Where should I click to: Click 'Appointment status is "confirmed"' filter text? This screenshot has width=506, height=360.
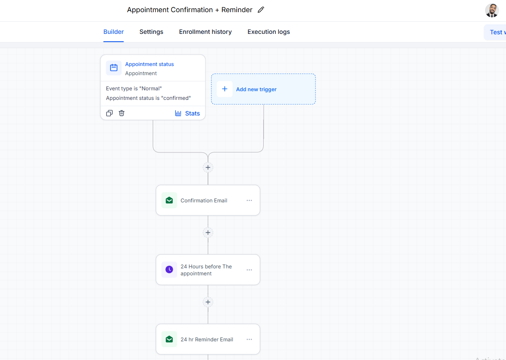[x=148, y=98]
